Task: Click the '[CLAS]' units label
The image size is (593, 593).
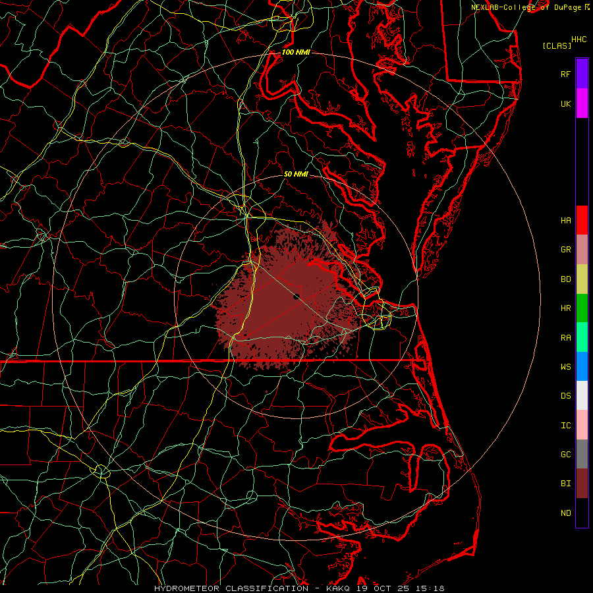Action: (x=557, y=45)
